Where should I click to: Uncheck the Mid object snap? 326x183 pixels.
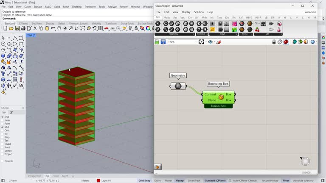[3, 127]
